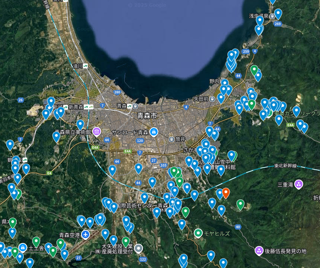Select the grey pin beside 大矢建設工業
The width and height of the screenshot is (320, 268).
[x=139, y=248]
